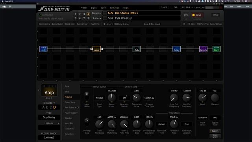Open the Tonestack Location Post selector
This screenshot has width=252, height=142.
(x=186, y=124)
